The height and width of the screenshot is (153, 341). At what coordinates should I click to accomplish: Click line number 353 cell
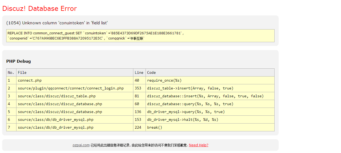click(x=138, y=88)
